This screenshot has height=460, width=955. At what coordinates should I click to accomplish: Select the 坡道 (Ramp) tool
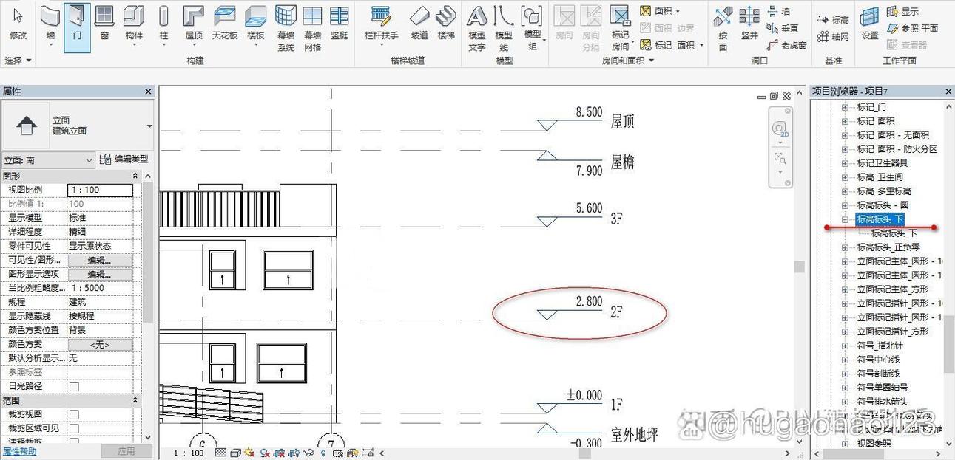[x=419, y=23]
